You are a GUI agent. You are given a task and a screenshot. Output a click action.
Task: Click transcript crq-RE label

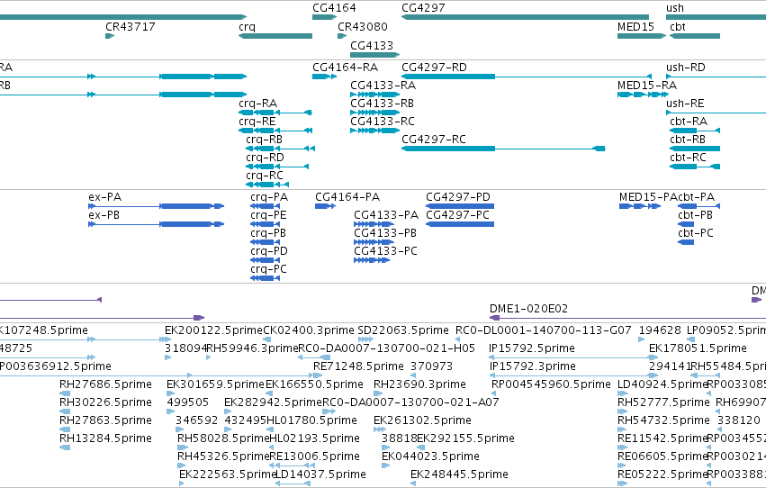point(257,122)
